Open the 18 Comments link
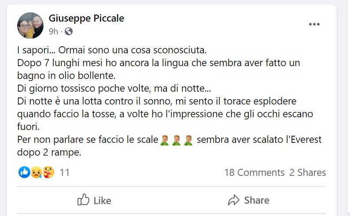350x216 pixels. (x=254, y=172)
